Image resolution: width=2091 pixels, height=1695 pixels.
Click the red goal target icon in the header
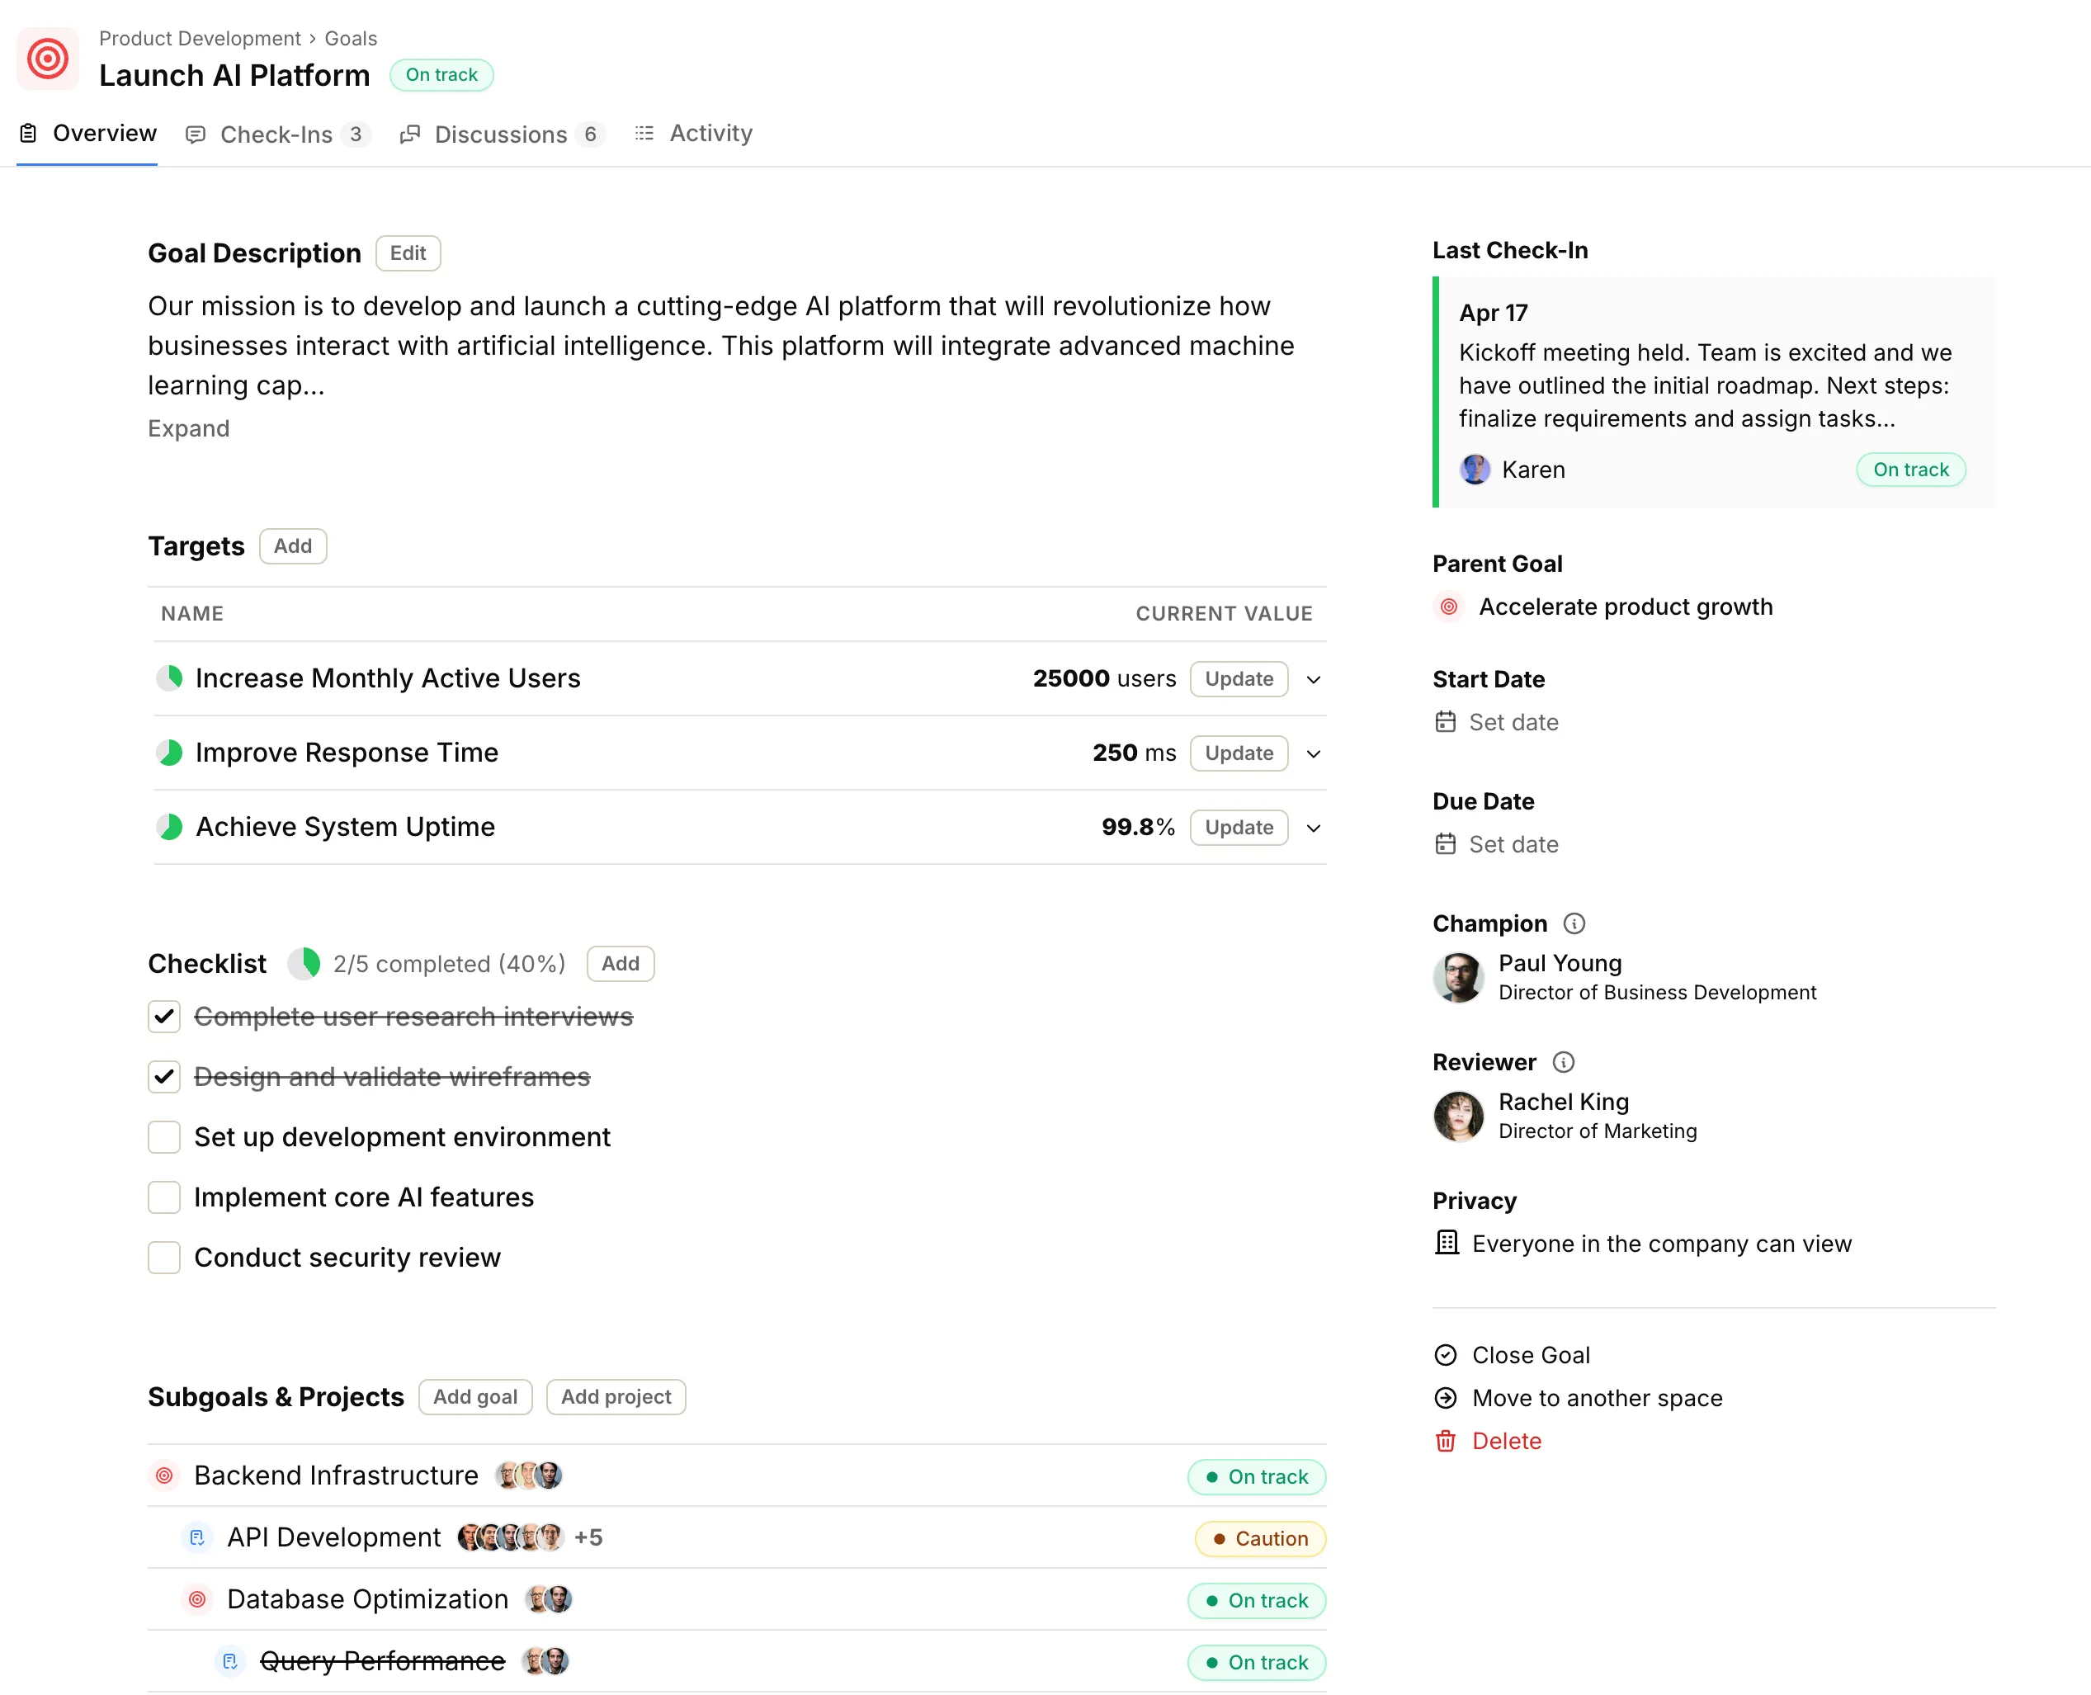[x=48, y=59]
